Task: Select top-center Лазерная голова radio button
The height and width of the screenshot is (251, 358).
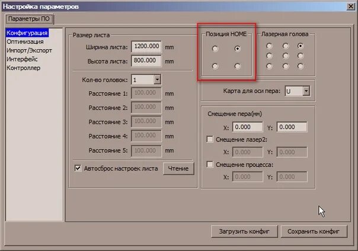Action: coord(286,46)
